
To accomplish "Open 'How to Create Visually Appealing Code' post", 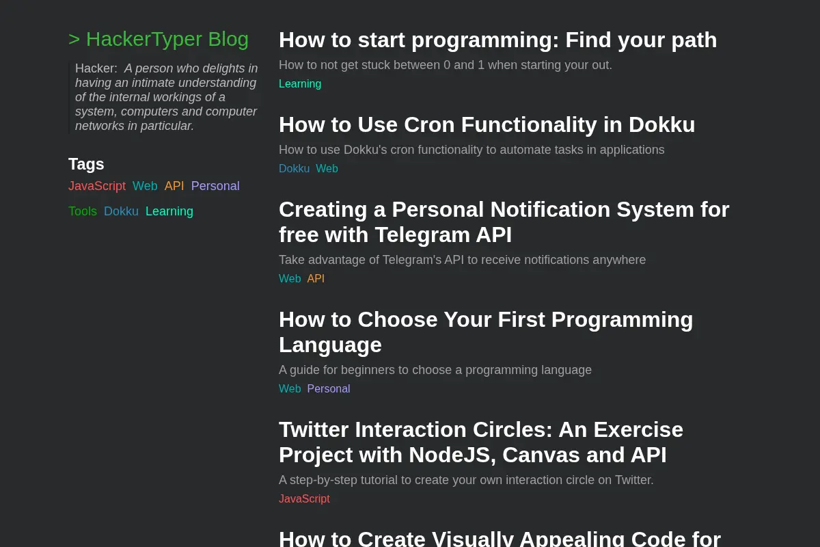I will click(x=500, y=537).
